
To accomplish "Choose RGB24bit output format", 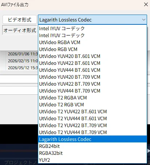I will (92, 146).
